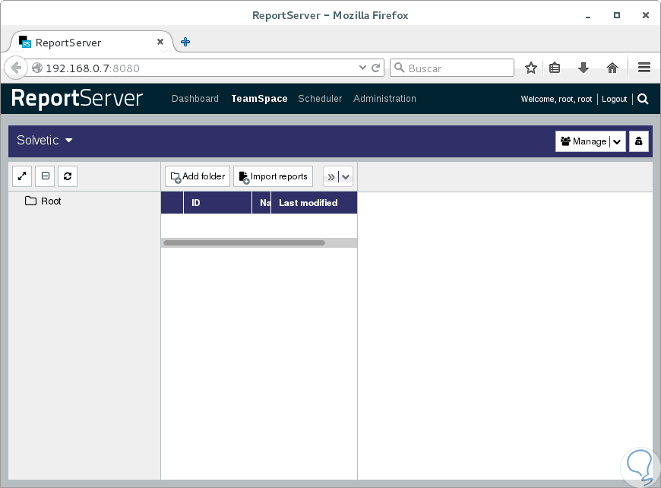This screenshot has height=488, width=661.
Task: Open the Manage dropdown arrow
Action: 617,141
